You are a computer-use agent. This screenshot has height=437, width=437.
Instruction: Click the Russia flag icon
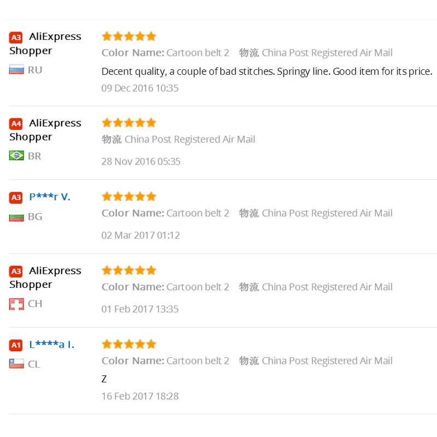16,70
